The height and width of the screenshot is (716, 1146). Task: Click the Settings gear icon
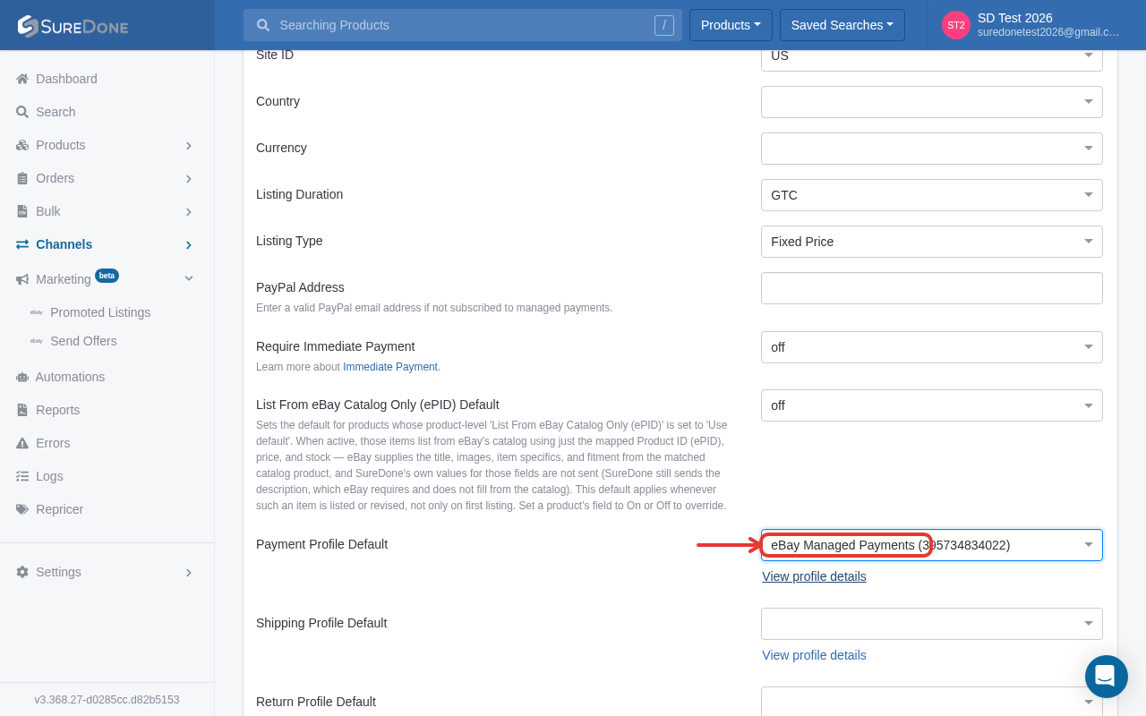pos(22,572)
